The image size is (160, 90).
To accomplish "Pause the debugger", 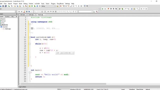I will tap(79, 6).
